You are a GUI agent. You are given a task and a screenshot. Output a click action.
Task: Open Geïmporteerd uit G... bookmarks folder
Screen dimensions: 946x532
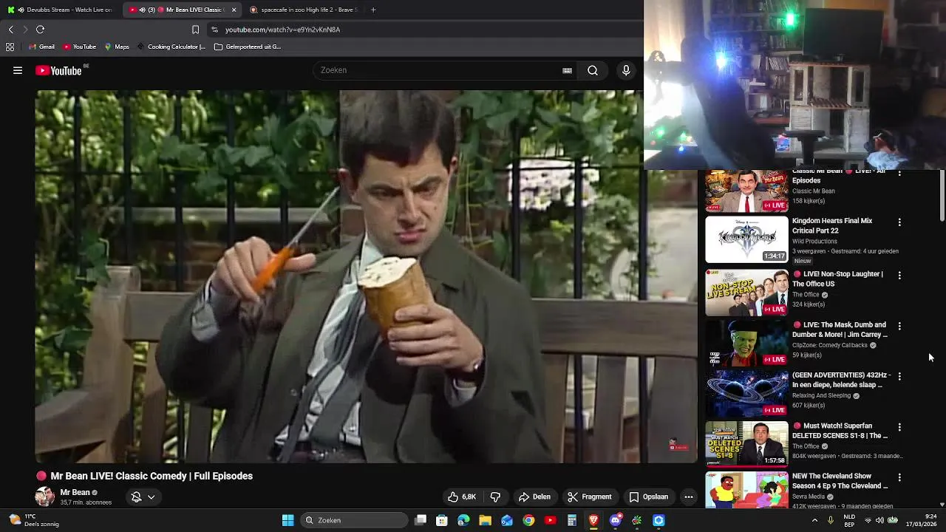coord(248,47)
